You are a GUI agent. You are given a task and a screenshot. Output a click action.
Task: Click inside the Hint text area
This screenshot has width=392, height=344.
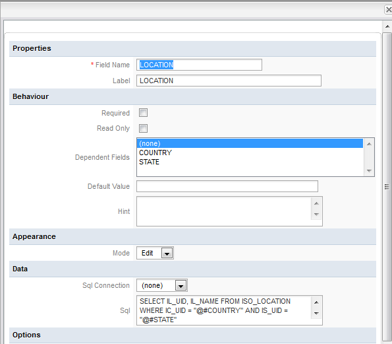[224, 211]
